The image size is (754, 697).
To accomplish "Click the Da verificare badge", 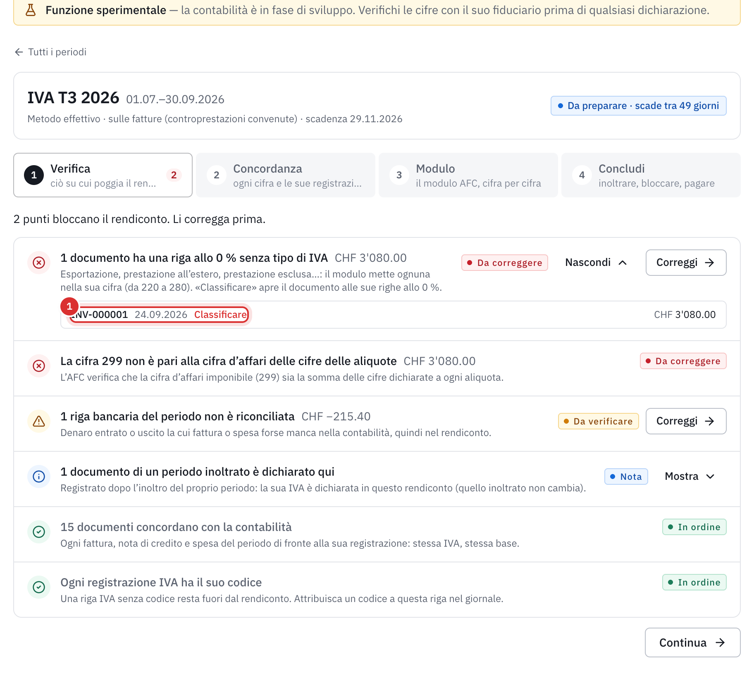I will coord(598,422).
